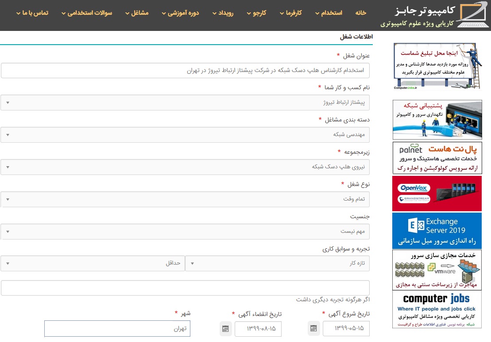Go to خانه home menu item
This screenshot has height=342, width=491.
point(361,13)
